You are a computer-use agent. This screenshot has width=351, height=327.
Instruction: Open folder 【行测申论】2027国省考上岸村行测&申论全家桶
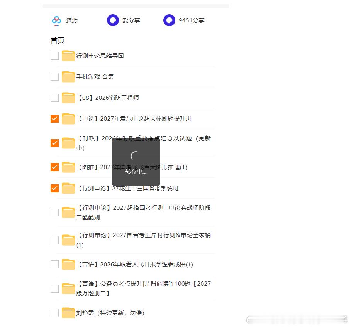pyautogui.click(x=144, y=240)
